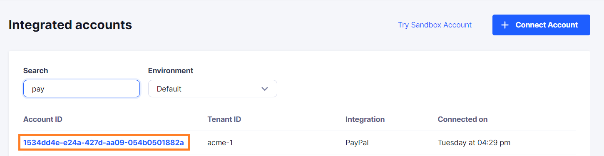Open the Try Sandbox Account link
This screenshot has width=604, height=156.
[x=435, y=25]
